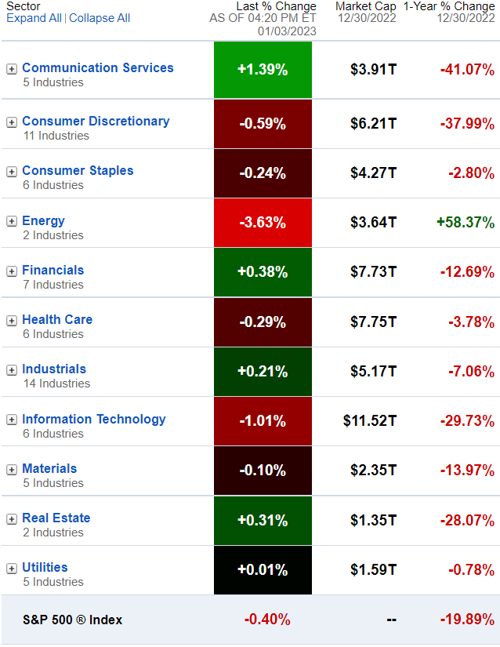Expand the Consumer Discretionary plus icon

(12, 122)
